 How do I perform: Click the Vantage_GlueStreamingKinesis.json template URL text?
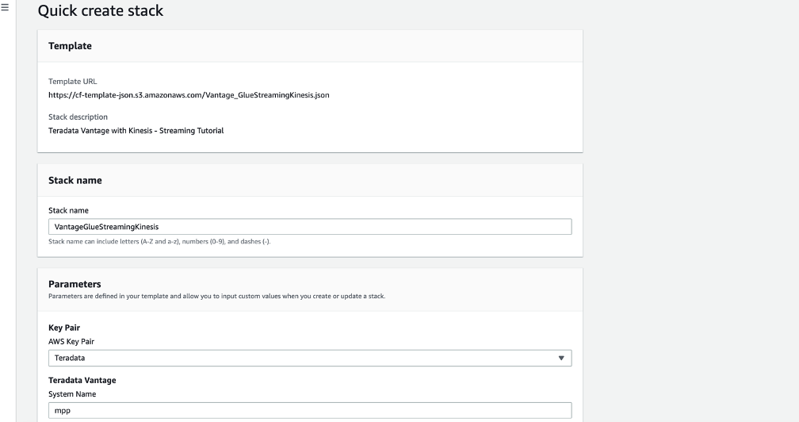189,95
